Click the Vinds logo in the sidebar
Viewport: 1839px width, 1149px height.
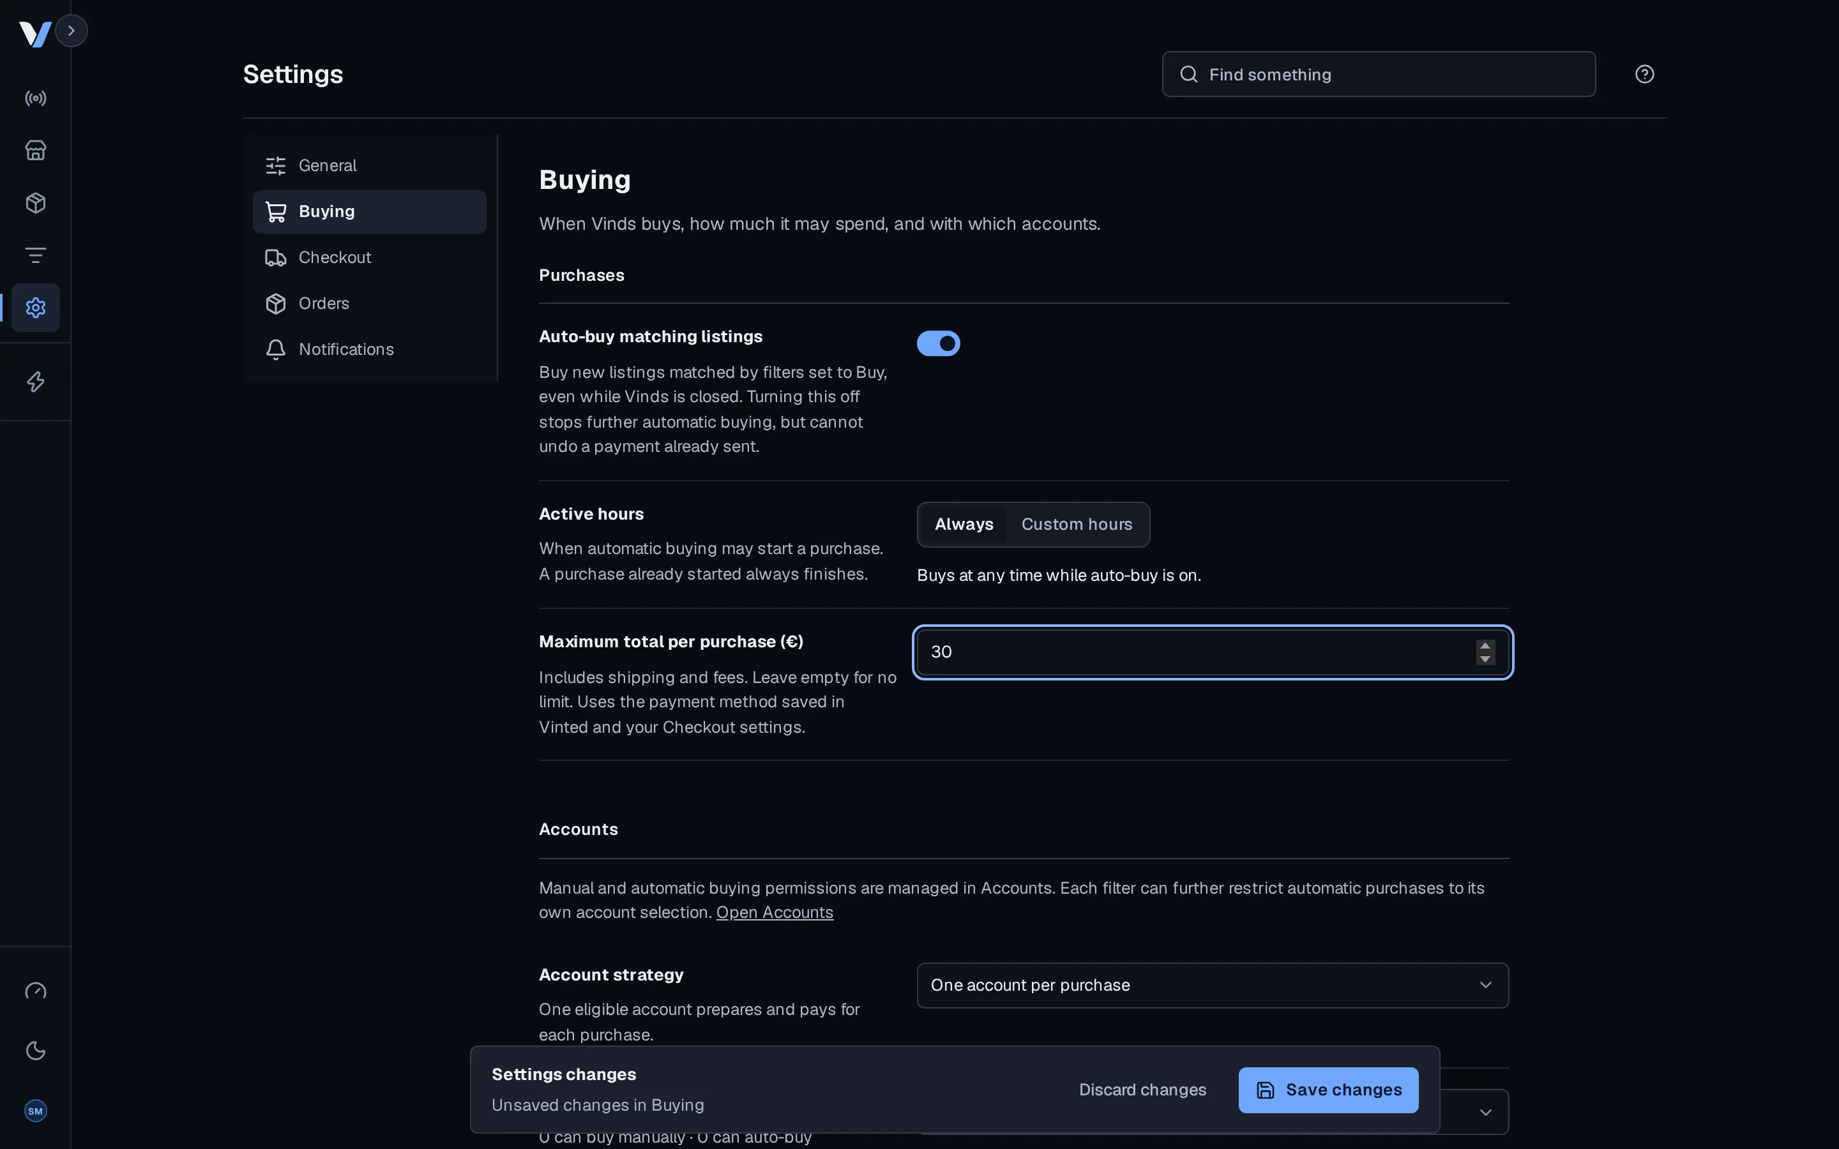click(35, 34)
